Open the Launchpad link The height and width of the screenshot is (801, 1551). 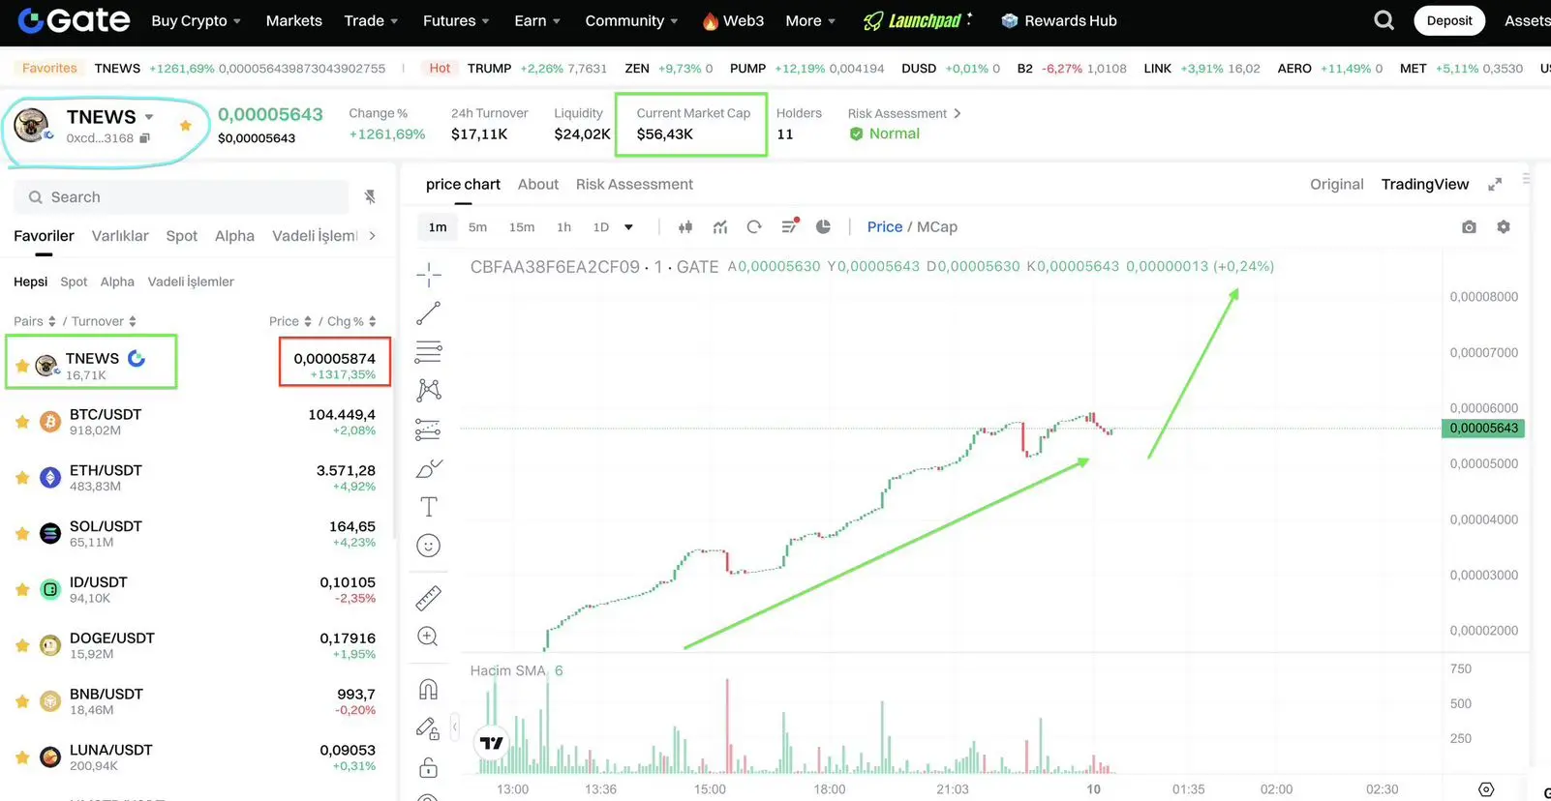917,20
